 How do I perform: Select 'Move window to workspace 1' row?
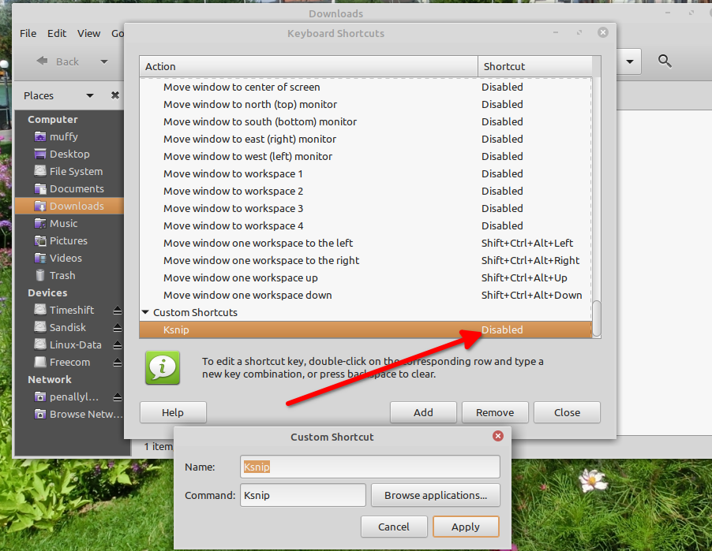click(x=365, y=173)
